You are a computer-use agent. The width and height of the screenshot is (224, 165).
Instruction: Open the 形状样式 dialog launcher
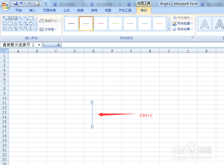[x=192, y=37]
